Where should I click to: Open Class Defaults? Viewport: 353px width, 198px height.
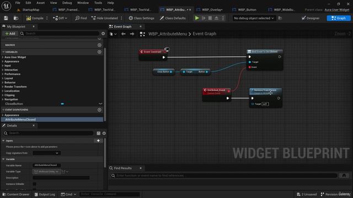173,18
